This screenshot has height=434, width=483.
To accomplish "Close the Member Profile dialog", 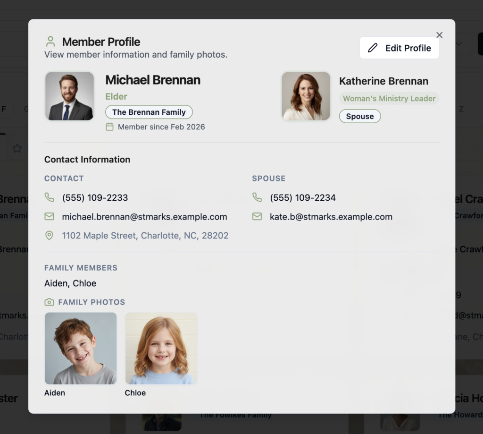I will coord(439,35).
